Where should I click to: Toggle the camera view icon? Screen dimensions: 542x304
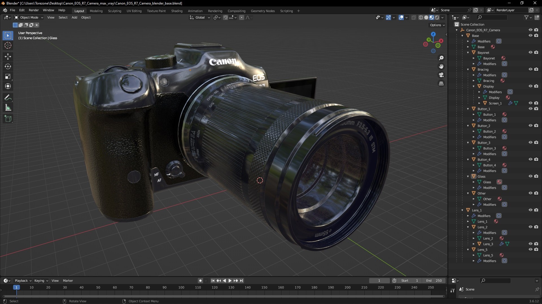coord(441,75)
